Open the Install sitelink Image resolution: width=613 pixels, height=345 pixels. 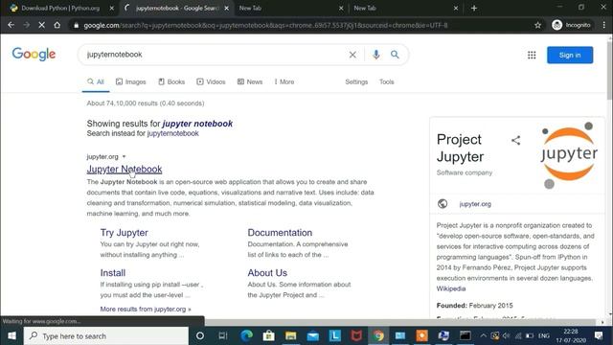tap(113, 272)
